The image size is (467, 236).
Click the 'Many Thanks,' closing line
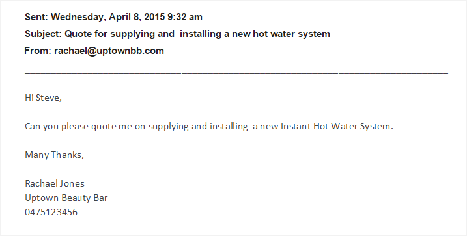54,155
